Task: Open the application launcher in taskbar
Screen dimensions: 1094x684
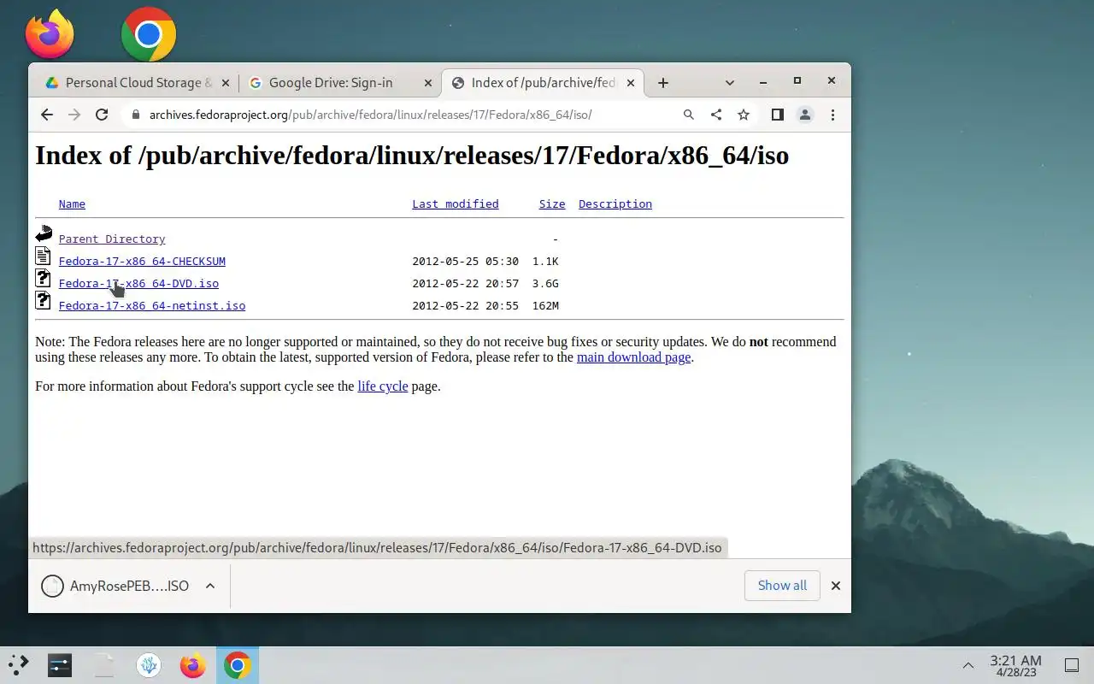Action: point(18,664)
